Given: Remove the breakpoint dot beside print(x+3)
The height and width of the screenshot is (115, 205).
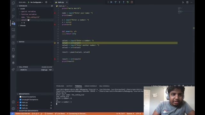Looking at the screenshot, I should coord(55,25).
